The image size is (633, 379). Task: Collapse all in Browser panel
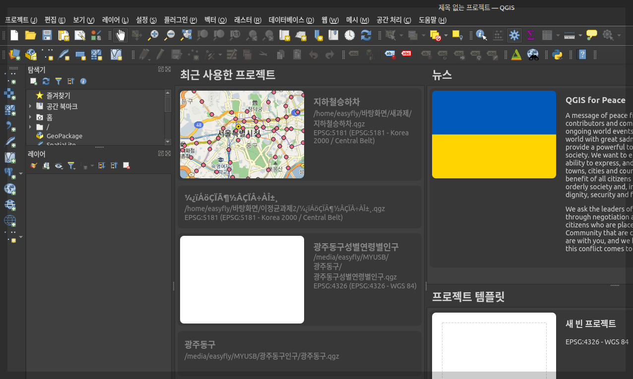click(70, 81)
